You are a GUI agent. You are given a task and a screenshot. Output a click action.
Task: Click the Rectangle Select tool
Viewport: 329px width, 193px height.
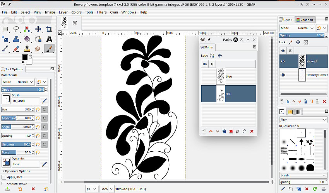click(5, 29)
